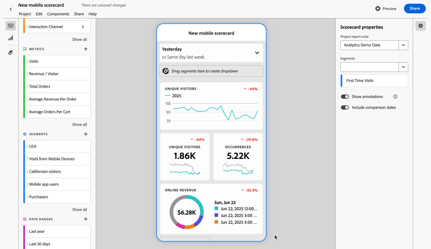Select the Visits from Mobile Devices segment
Screen dimensions: 431x249
click(x=57, y=159)
